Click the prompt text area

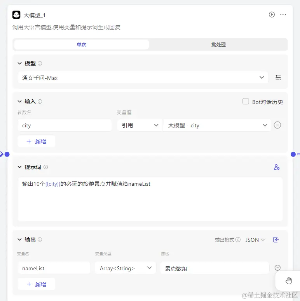(150, 199)
